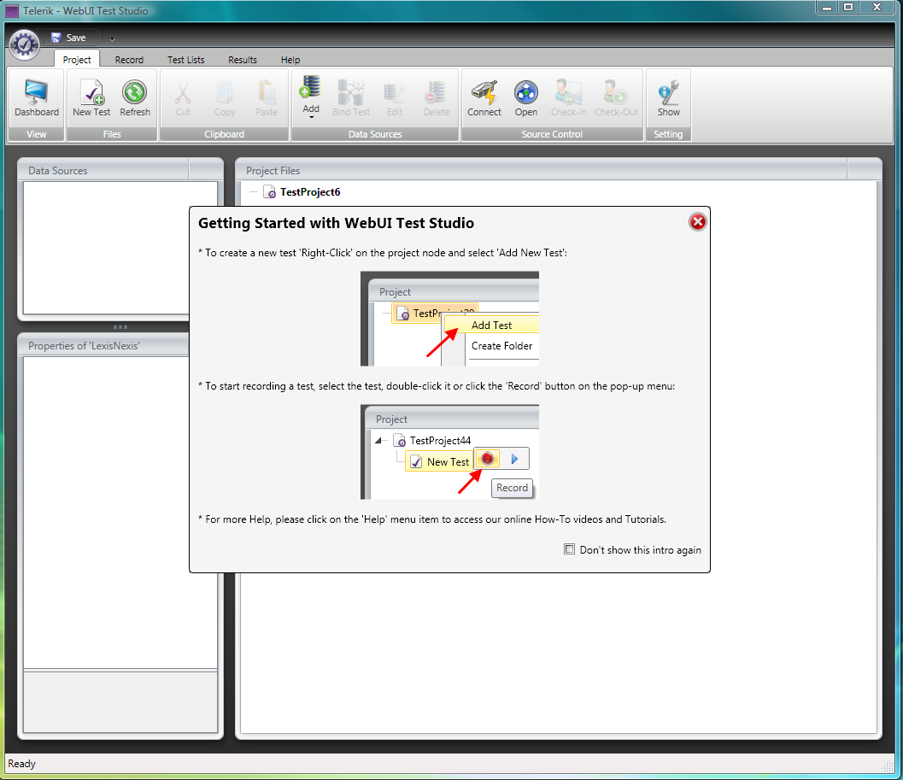
Task: Open the Results tab
Action: click(243, 59)
